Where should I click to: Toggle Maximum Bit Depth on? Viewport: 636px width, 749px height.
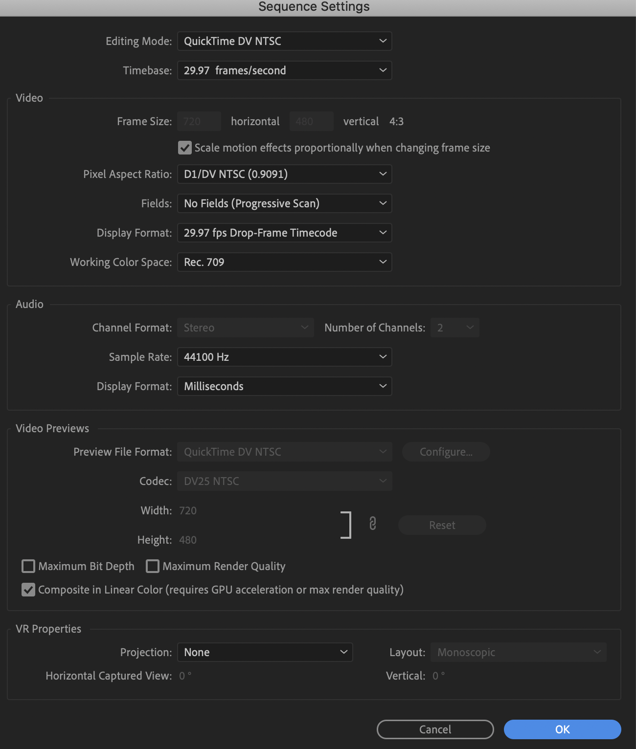(28, 566)
